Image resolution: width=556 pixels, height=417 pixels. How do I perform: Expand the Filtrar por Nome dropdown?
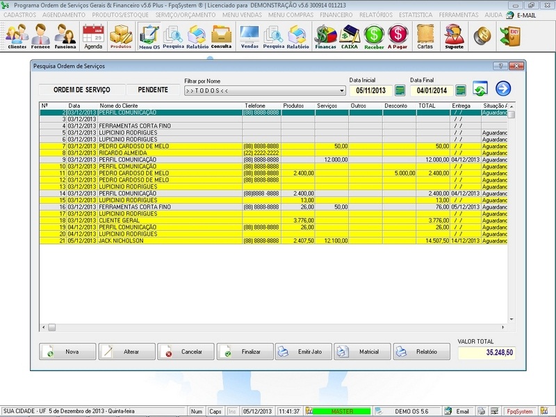341,91
